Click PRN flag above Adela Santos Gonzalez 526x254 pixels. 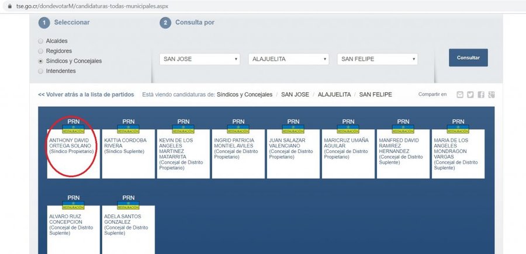click(129, 205)
